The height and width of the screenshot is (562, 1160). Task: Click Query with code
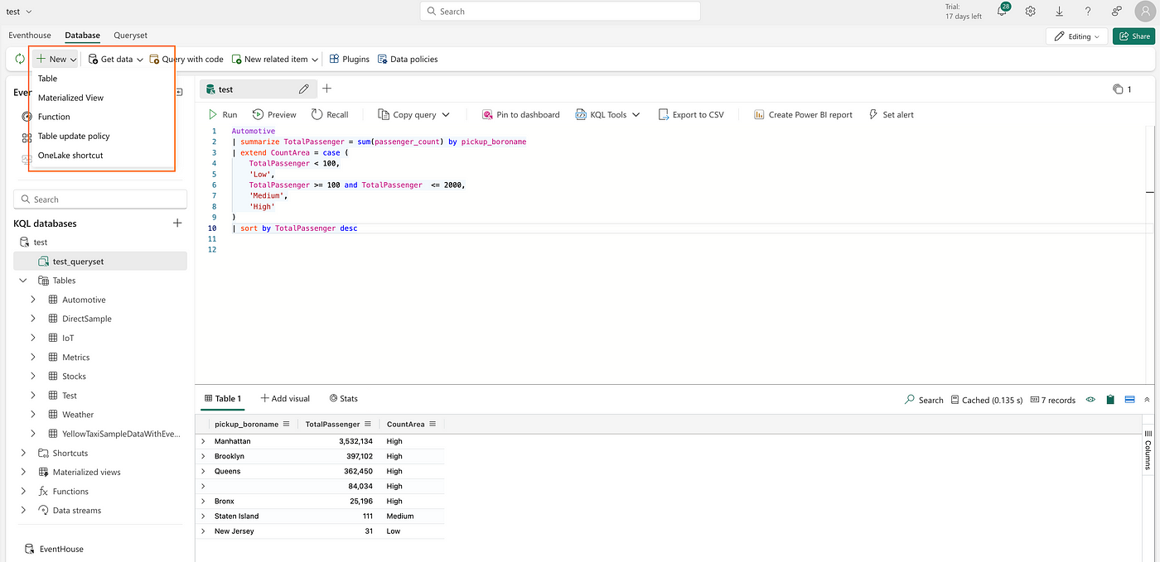point(186,60)
